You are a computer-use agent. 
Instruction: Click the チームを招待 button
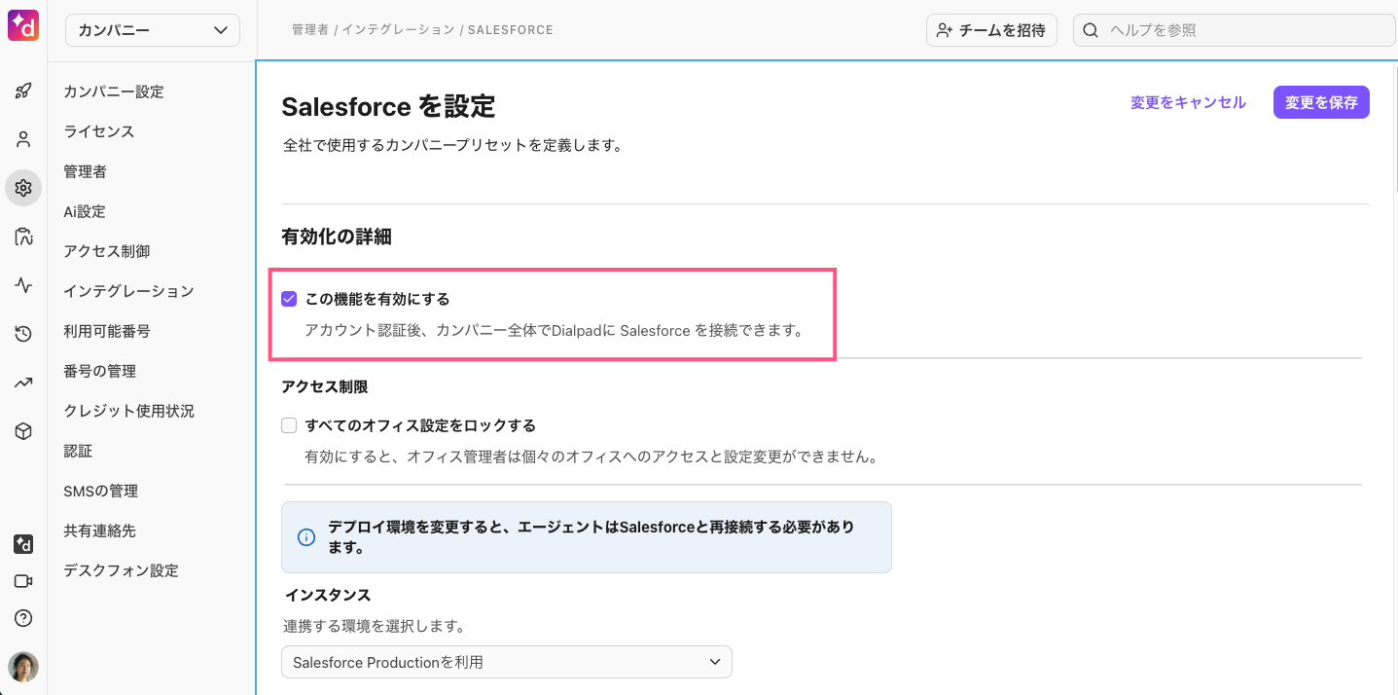[x=991, y=30]
